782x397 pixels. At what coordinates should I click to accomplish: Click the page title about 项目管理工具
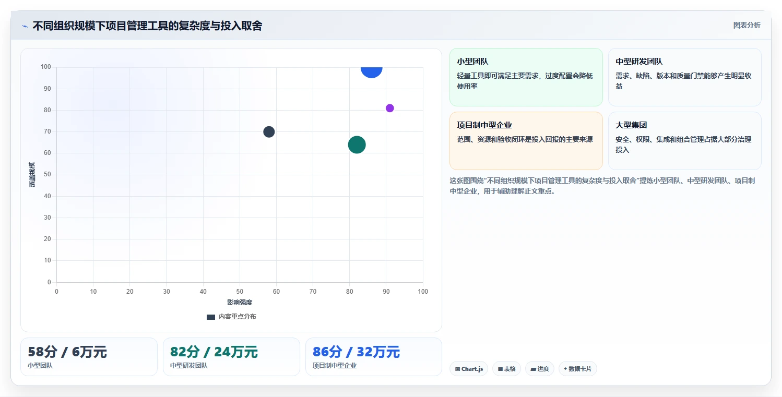point(147,26)
